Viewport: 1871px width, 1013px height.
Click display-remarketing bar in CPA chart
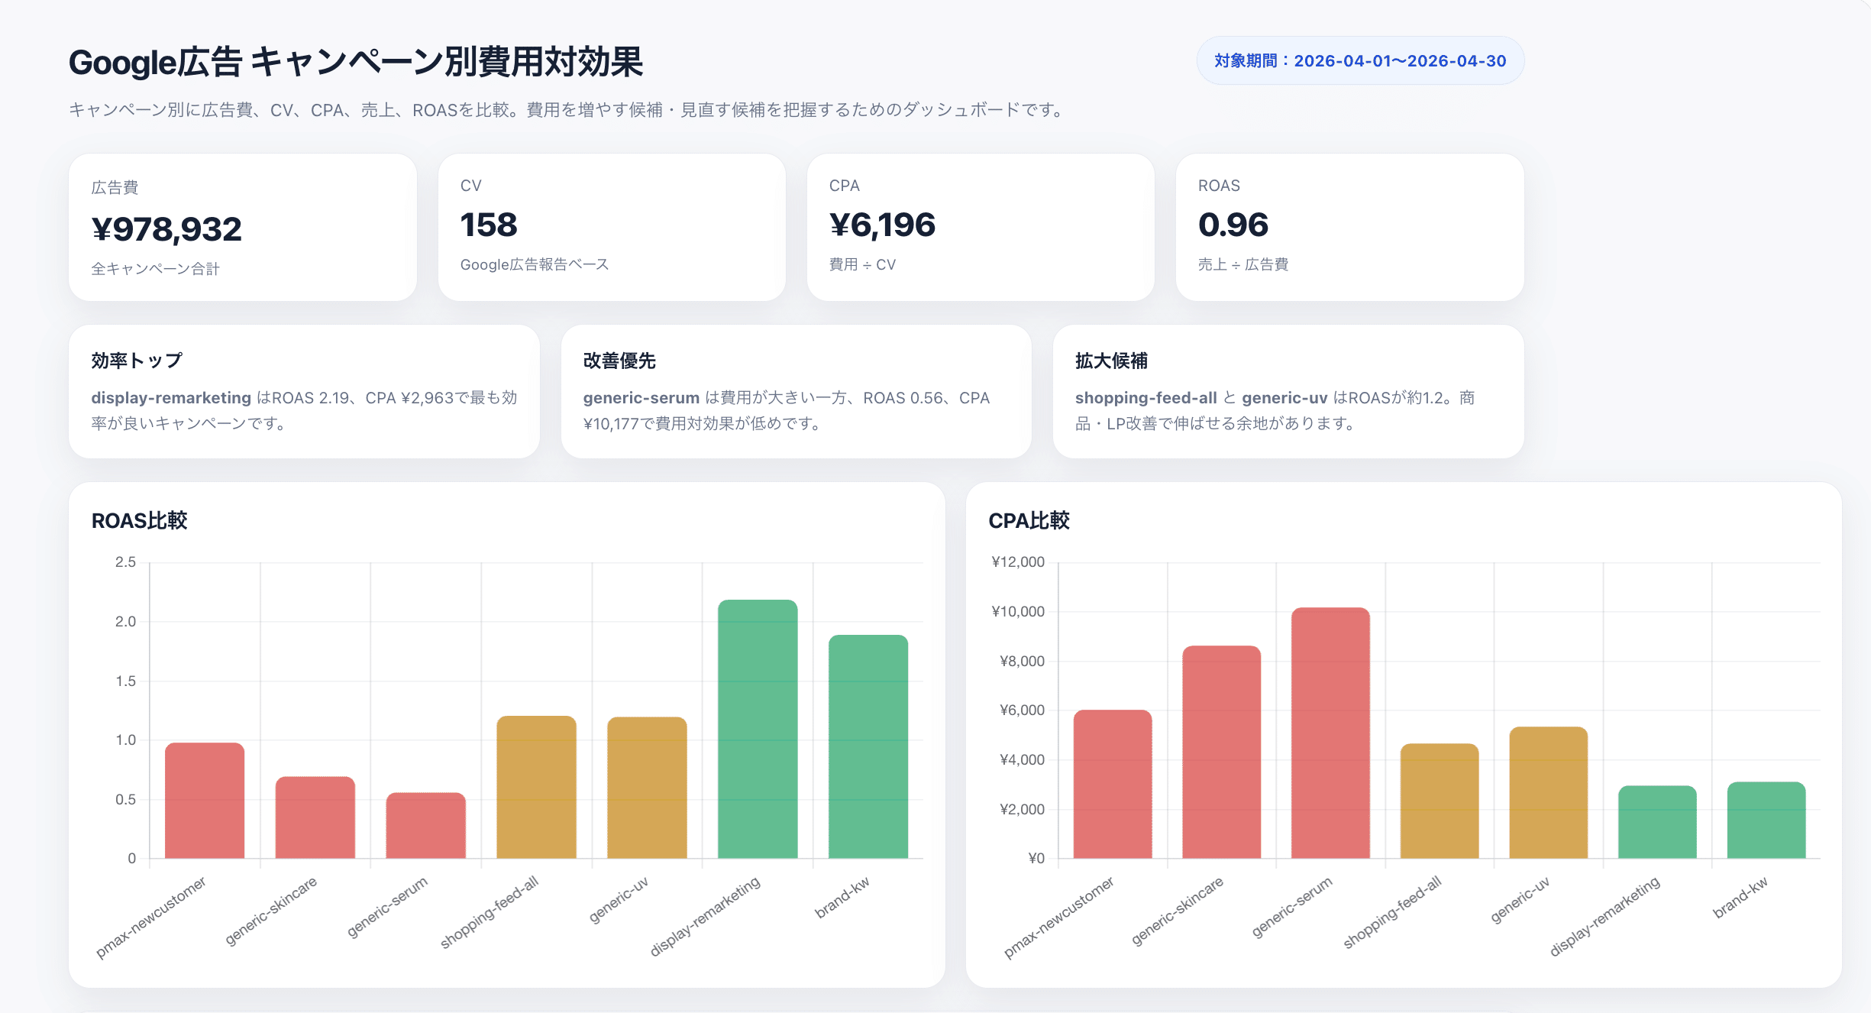coord(1657,822)
